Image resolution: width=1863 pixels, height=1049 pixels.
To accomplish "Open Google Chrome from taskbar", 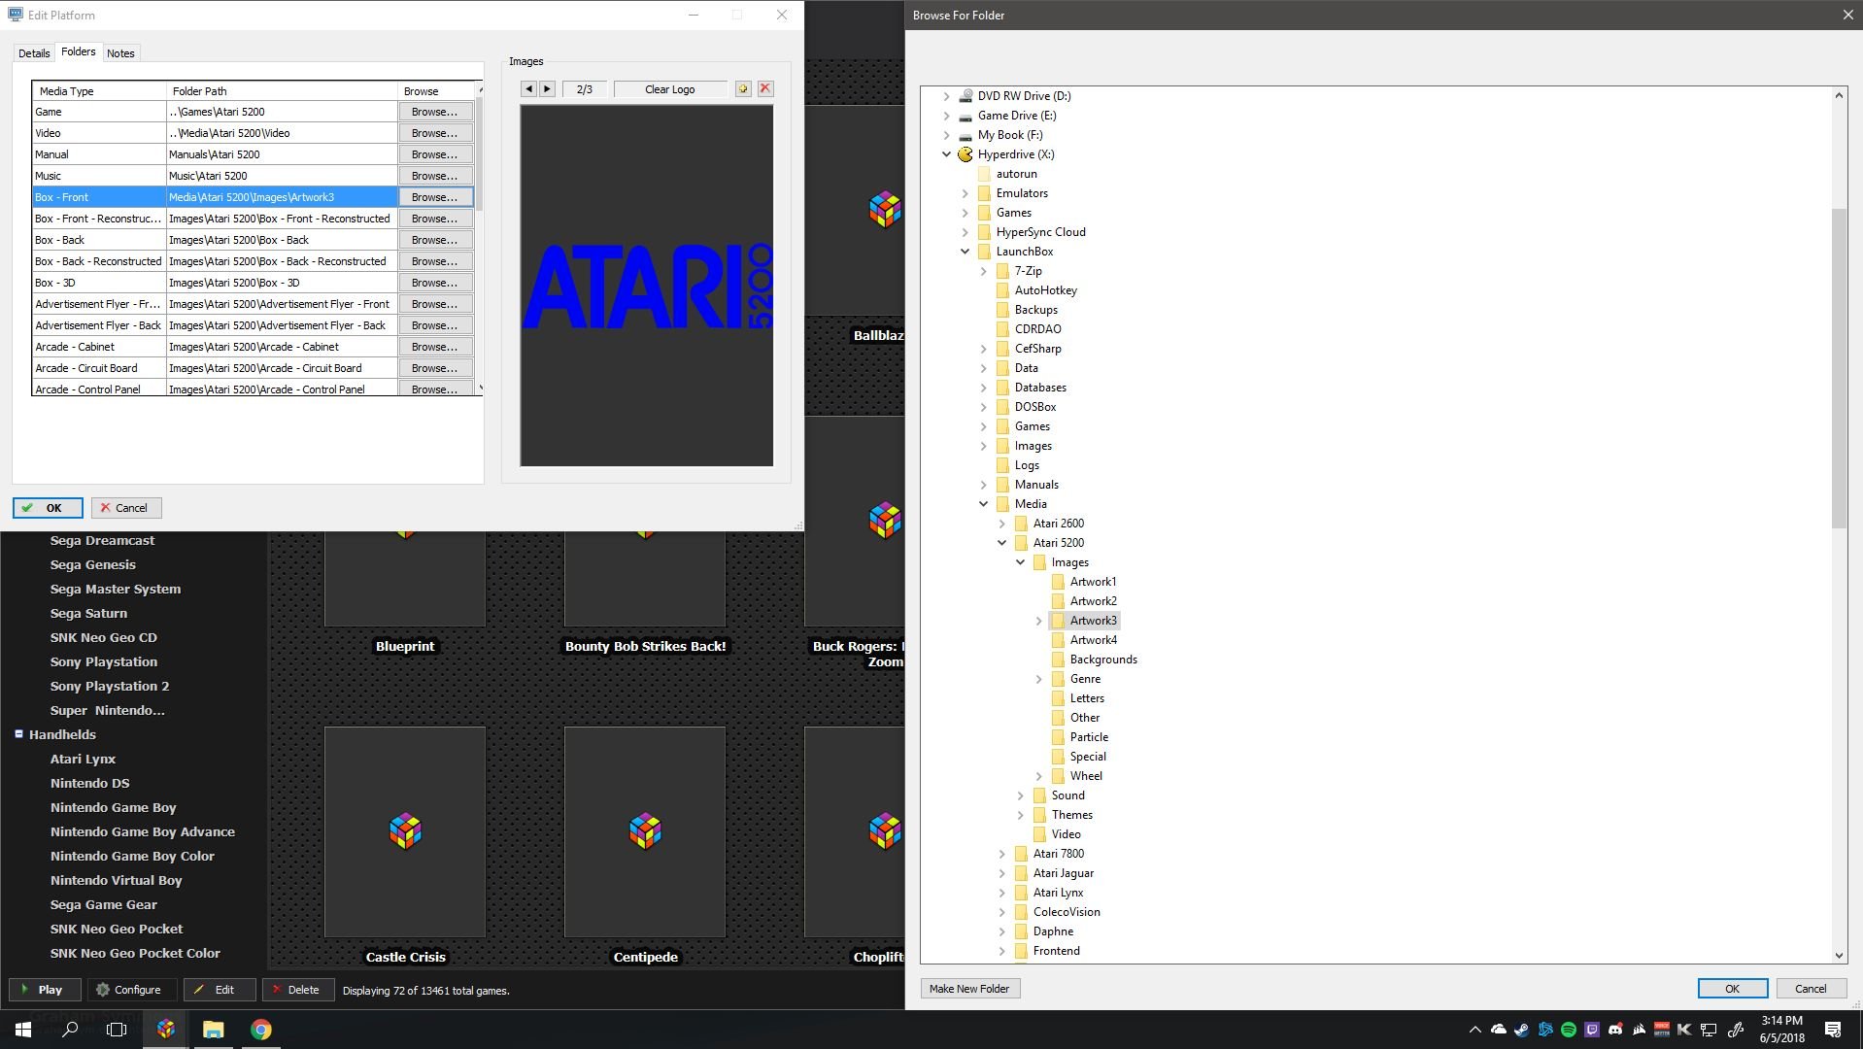I will pos(261,1030).
